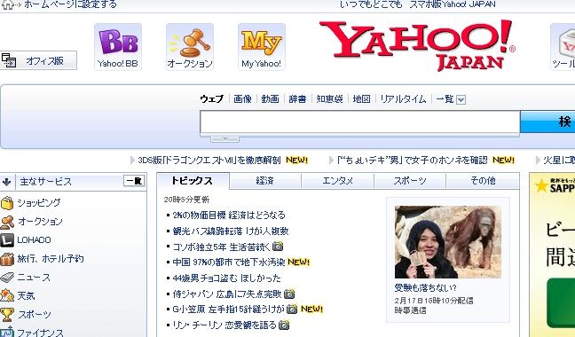575x337 pixels.
Task: Open the My Yahoo! icon
Action: (x=262, y=46)
